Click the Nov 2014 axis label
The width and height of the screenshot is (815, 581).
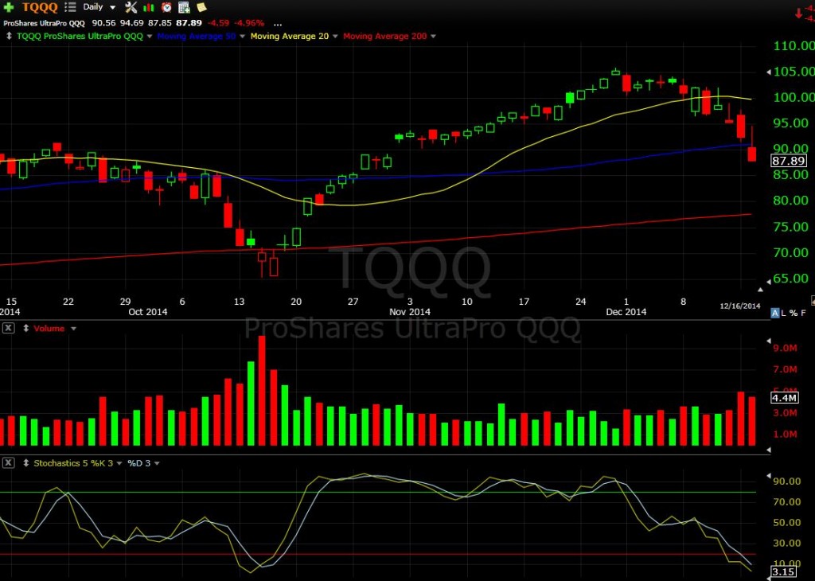pos(410,312)
